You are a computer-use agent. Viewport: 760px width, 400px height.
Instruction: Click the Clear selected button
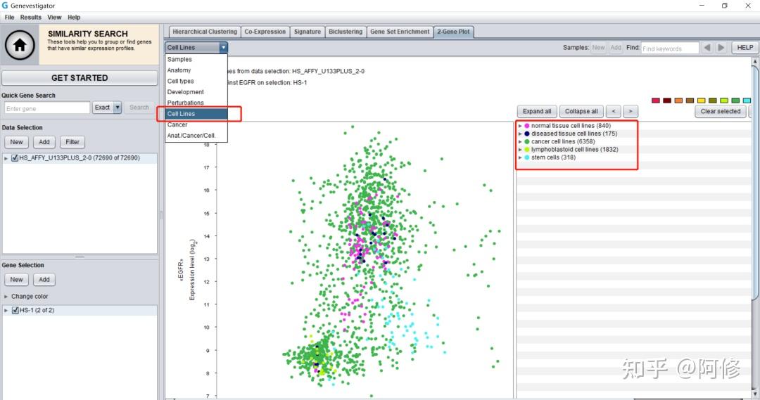(x=721, y=111)
